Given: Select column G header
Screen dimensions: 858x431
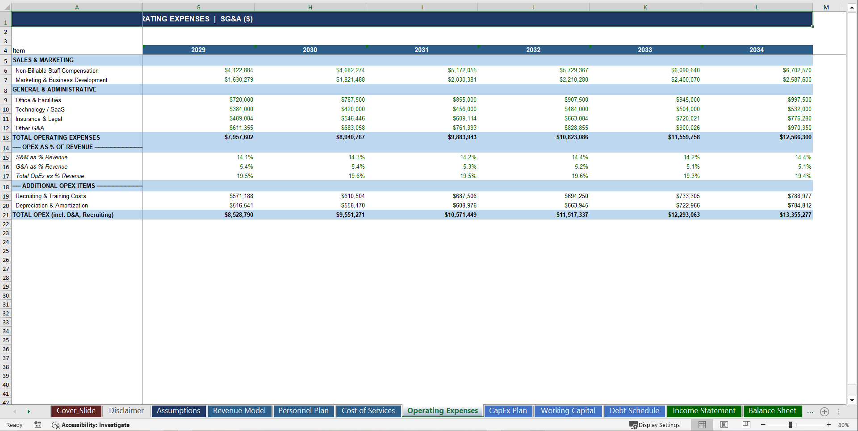Looking at the screenshot, I should click(198, 7).
